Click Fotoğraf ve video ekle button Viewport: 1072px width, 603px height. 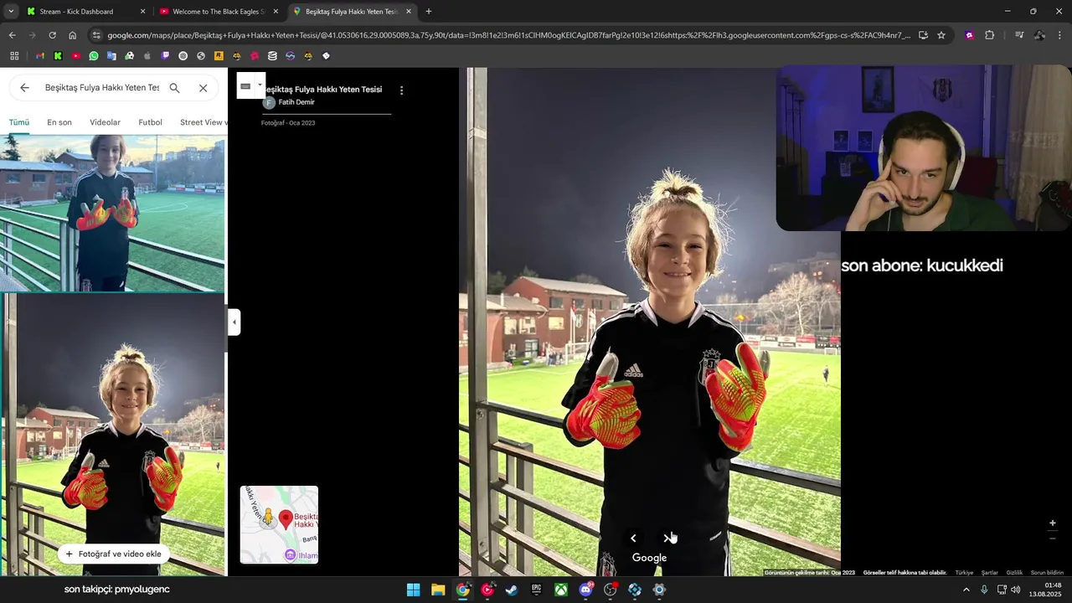(113, 554)
